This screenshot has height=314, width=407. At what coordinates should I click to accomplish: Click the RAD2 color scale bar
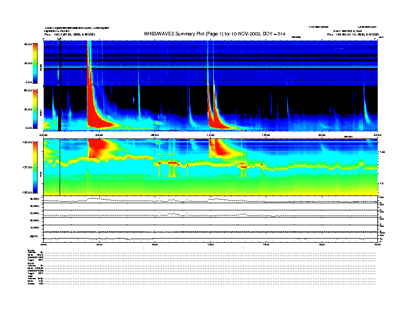click(35, 63)
